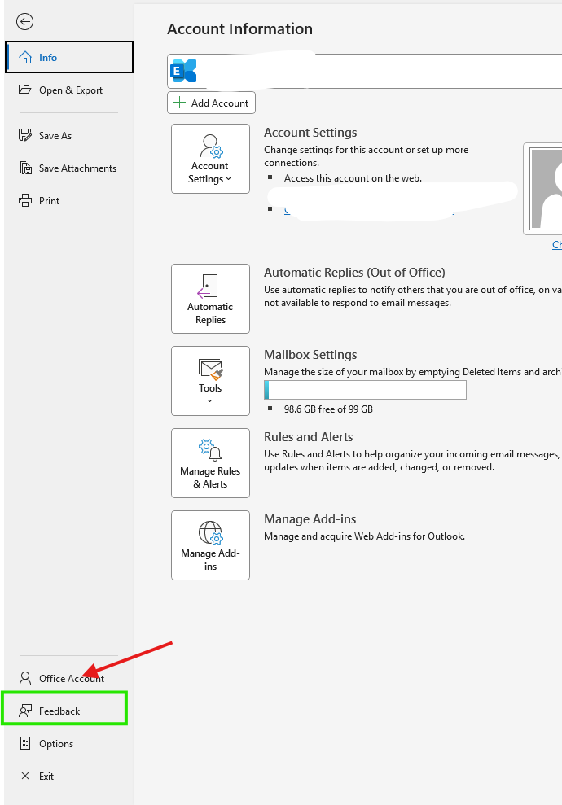Screen dimensions: 562x805
Task: Open the Tools dropdown button
Action: coord(211,381)
